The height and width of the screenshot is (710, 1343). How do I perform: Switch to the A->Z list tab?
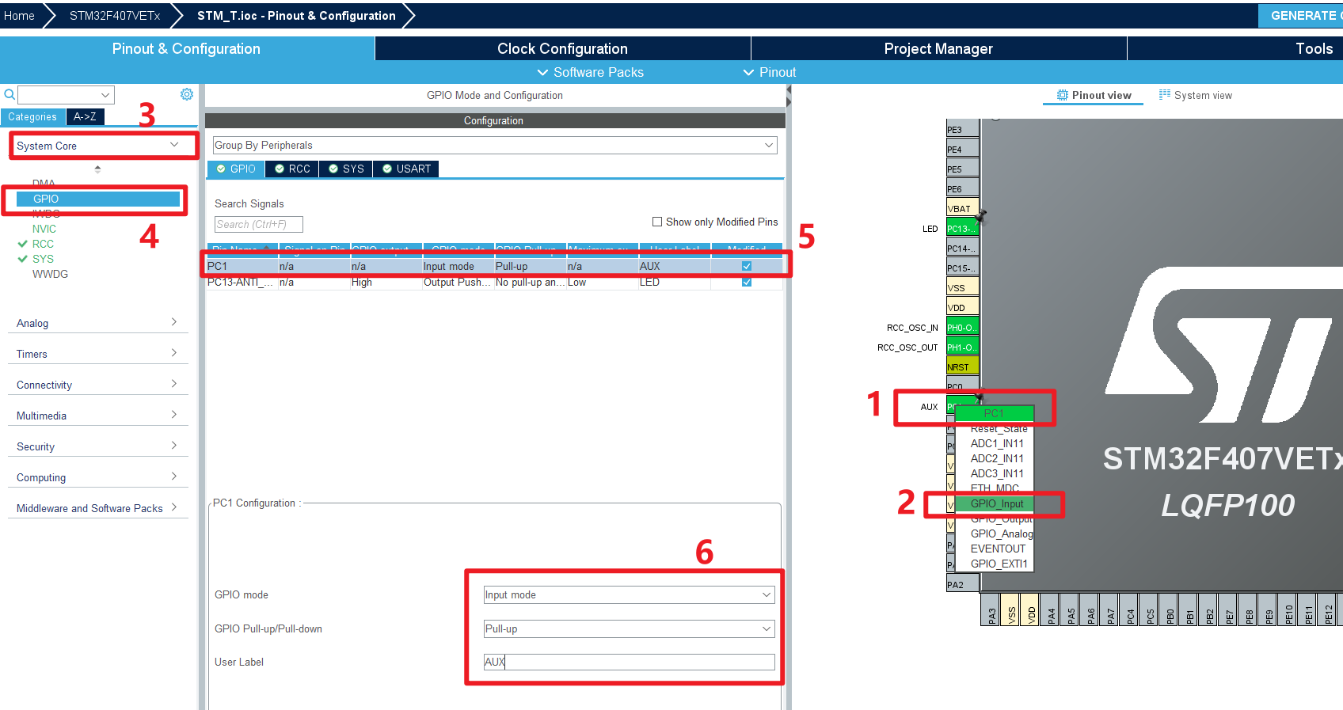(85, 116)
